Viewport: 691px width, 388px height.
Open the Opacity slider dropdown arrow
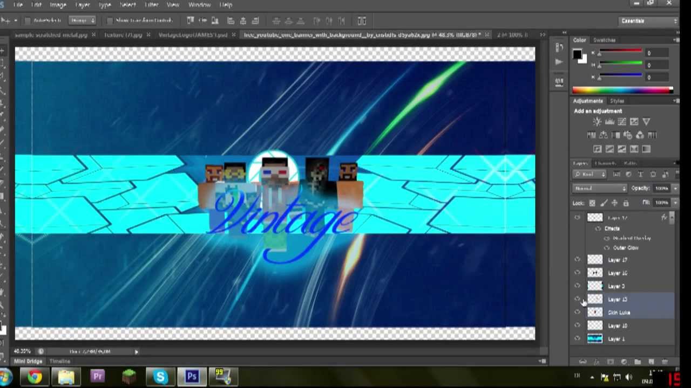[x=675, y=188]
